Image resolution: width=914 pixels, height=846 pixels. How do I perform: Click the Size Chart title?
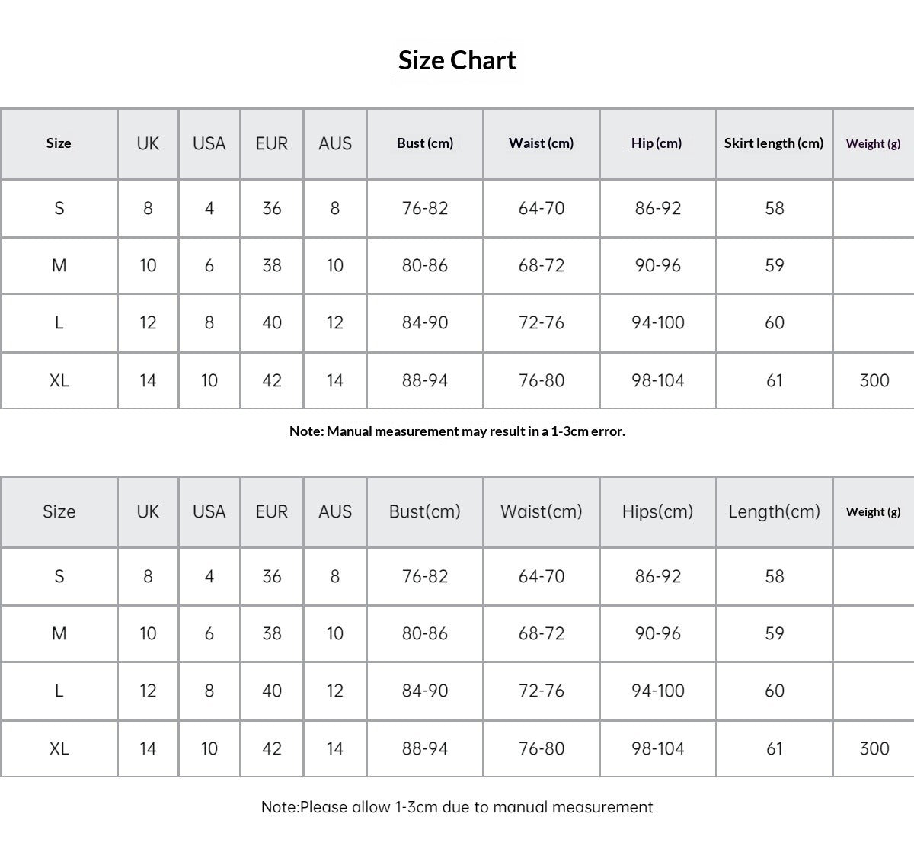(457, 60)
